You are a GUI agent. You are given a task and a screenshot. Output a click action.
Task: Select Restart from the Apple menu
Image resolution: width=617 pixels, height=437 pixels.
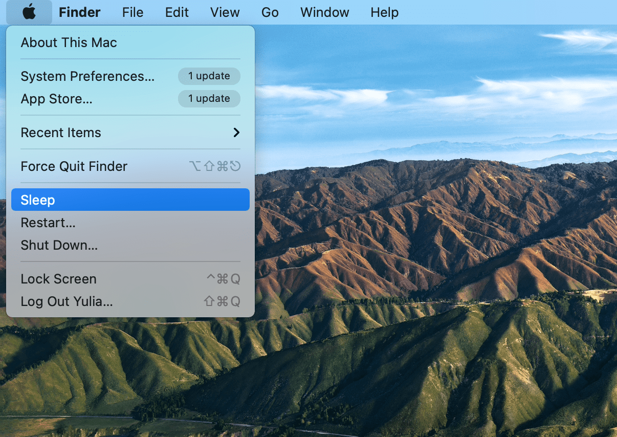click(x=48, y=223)
